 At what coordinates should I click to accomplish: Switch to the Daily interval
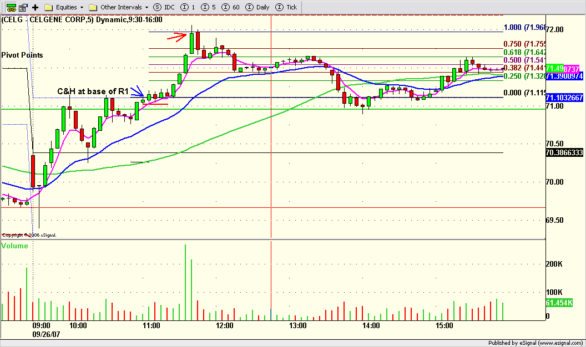point(257,7)
